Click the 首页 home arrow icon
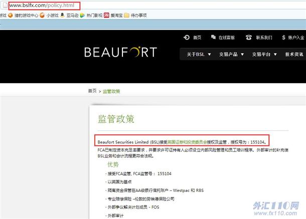The width and height of the screenshot is (306, 219). pos(187,37)
